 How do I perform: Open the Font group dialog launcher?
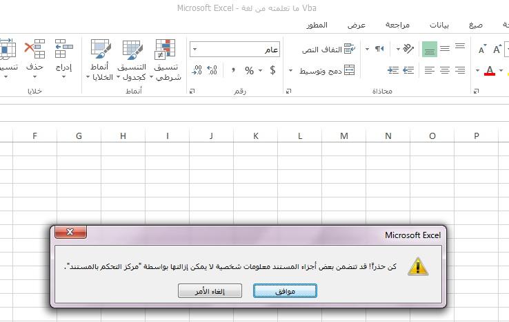(476, 92)
